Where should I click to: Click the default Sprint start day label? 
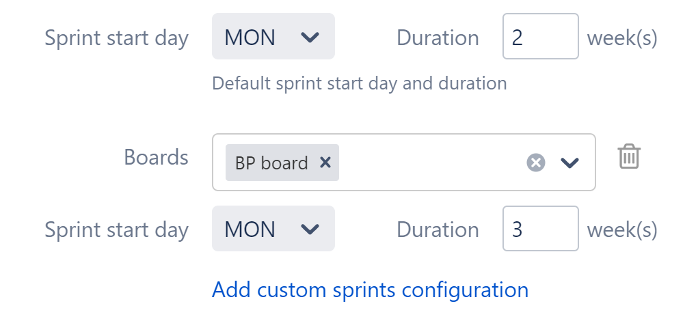[x=116, y=38]
